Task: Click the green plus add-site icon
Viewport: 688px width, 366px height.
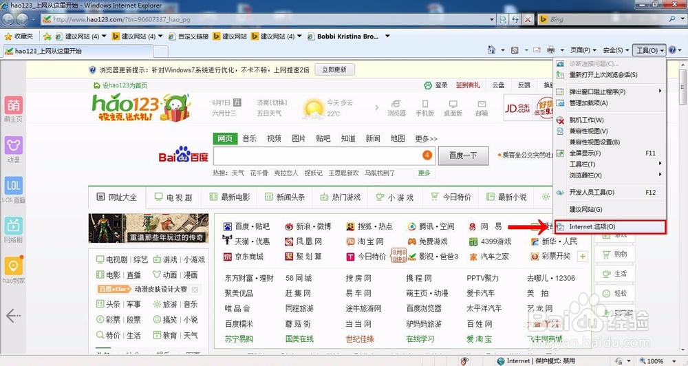Action: (583, 257)
